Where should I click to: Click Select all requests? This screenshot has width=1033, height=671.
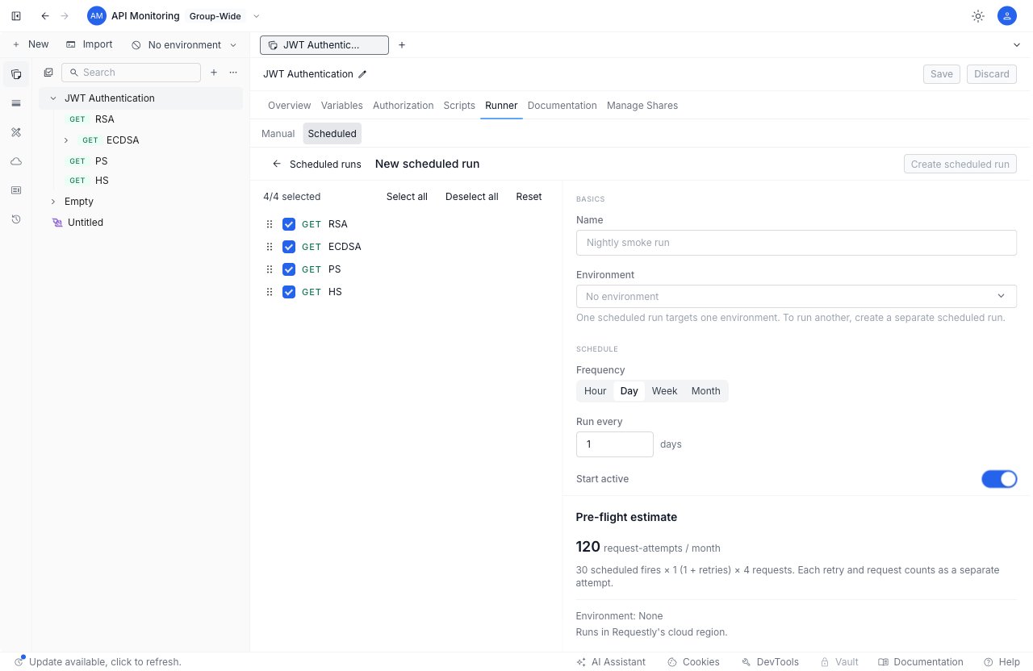tap(407, 197)
